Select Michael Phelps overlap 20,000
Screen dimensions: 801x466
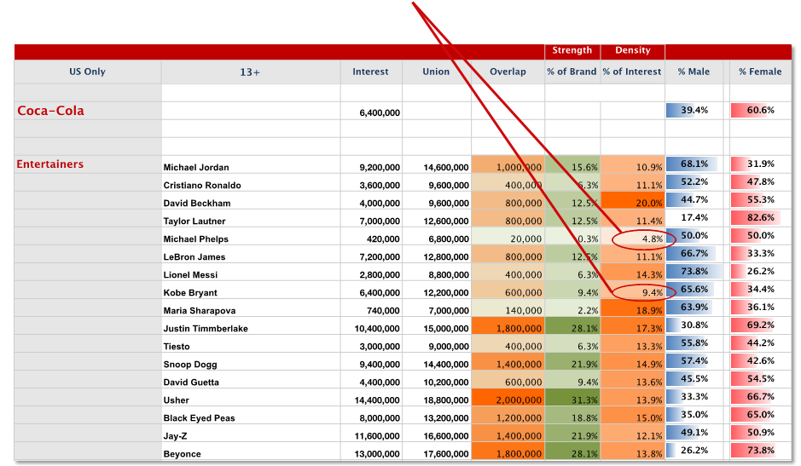click(x=508, y=236)
